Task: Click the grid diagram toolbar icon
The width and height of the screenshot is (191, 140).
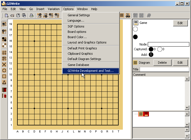Action: point(122,15)
